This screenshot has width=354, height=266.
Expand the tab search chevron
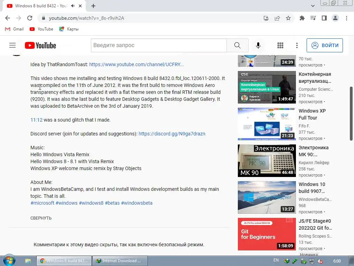[x=313, y=6]
